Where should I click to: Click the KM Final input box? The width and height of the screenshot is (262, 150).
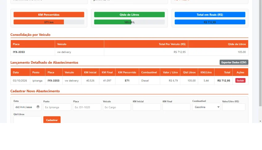tap(177, 107)
